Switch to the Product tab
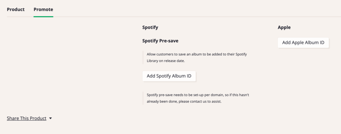This screenshot has width=341, height=134. pyautogui.click(x=16, y=9)
